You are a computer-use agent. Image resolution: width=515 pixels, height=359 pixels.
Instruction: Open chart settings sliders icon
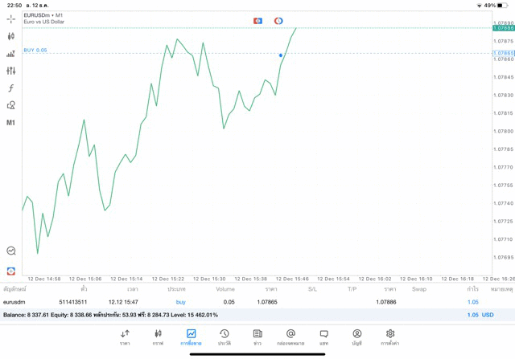pyautogui.click(x=10, y=71)
